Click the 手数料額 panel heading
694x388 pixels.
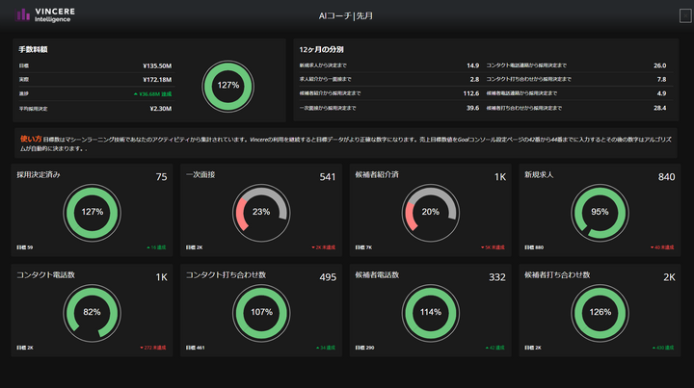(34, 48)
